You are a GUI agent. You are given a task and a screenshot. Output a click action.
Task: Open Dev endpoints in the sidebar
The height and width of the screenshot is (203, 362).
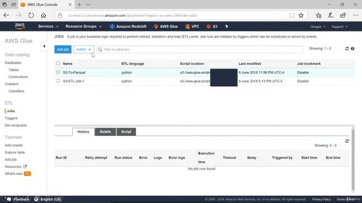coord(16,125)
